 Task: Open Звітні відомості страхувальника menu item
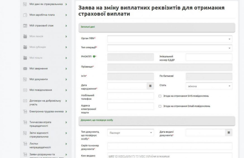(39, 135)
